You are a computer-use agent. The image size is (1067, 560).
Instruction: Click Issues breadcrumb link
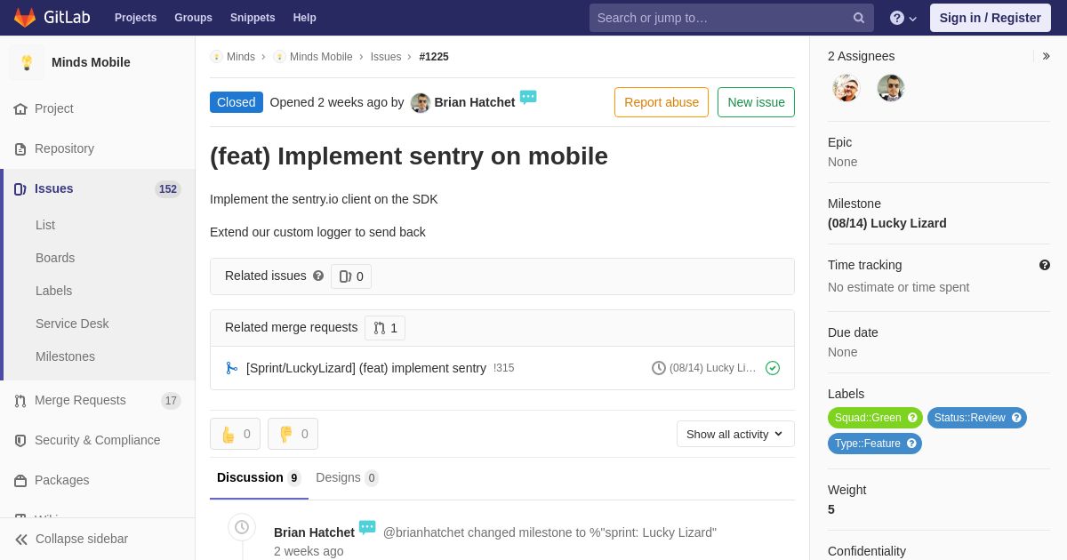click(386, 57)
